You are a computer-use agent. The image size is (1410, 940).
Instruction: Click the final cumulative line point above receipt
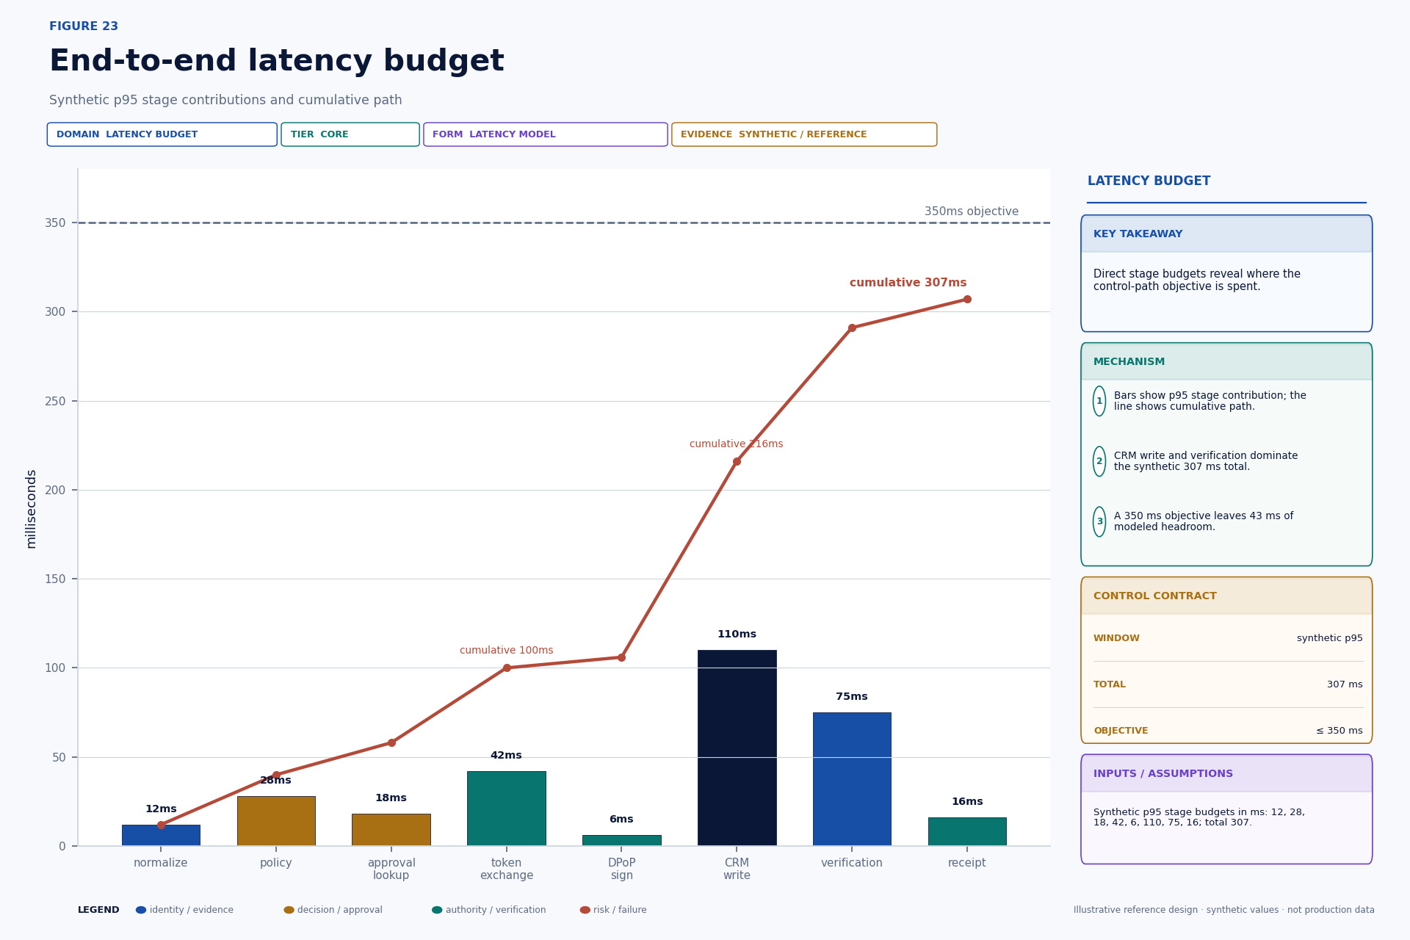(x=967, y=299)
